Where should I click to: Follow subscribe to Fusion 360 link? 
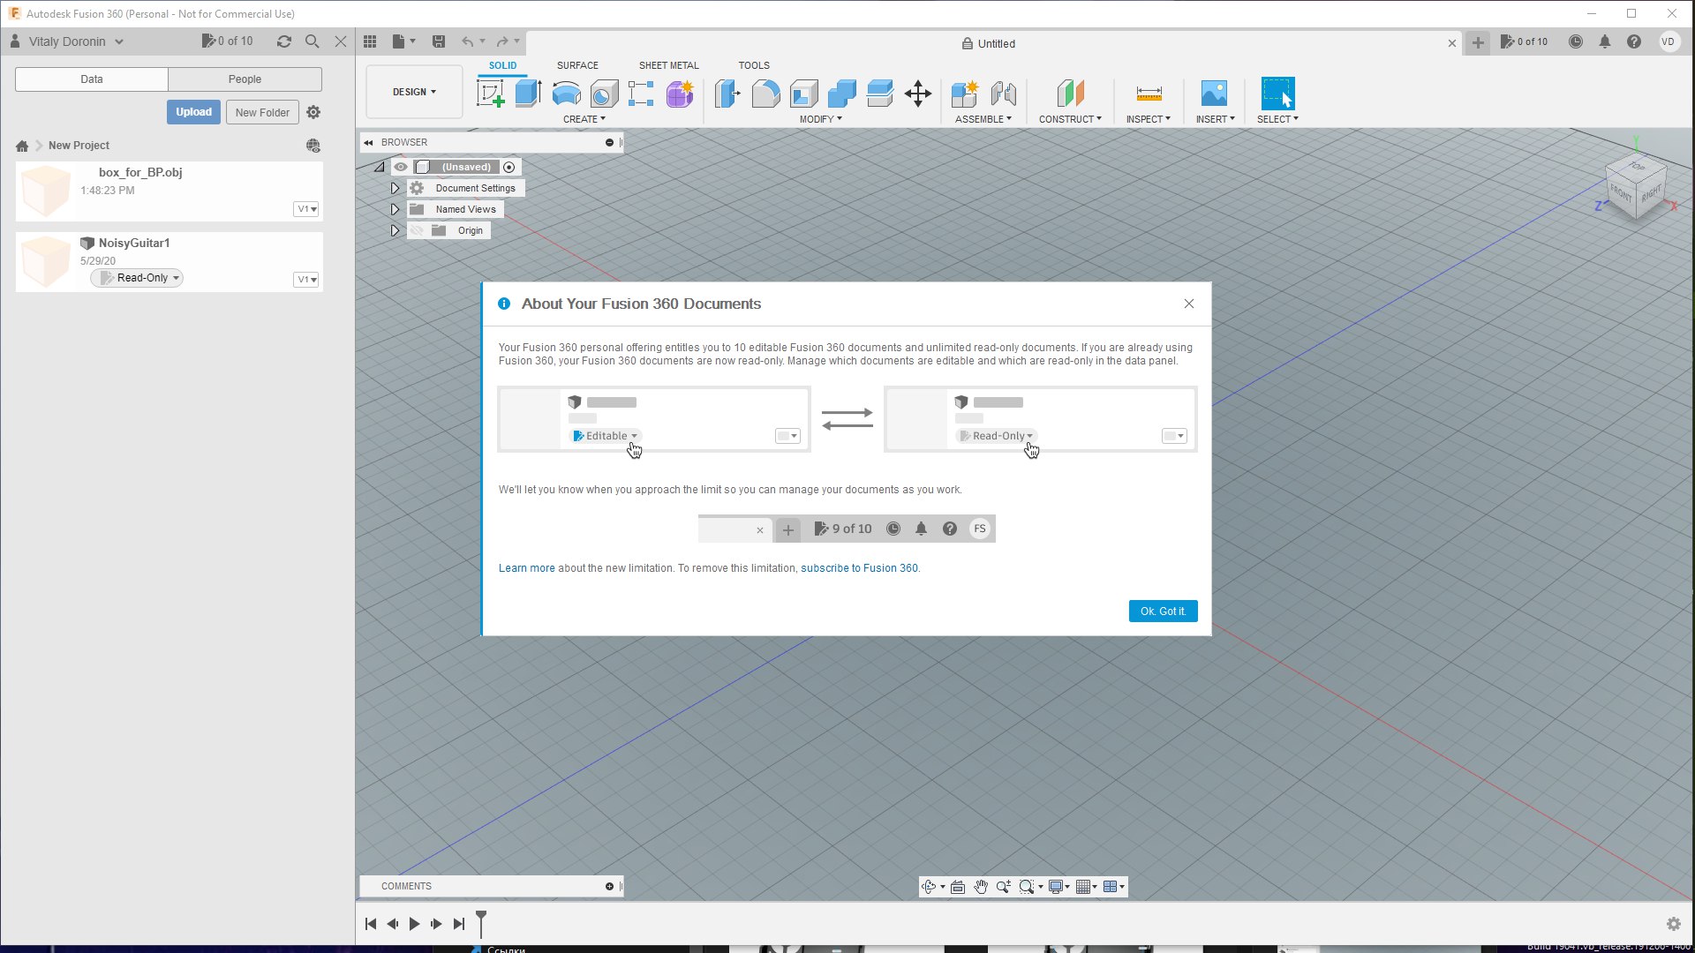click(859, 568)
